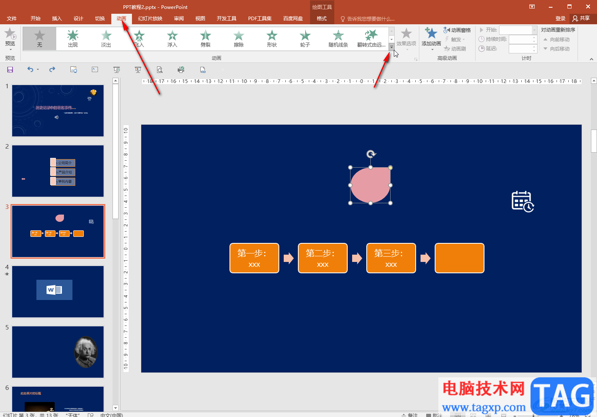
Task: Click the 共享 (Share) button
Action: coord(581,19)
